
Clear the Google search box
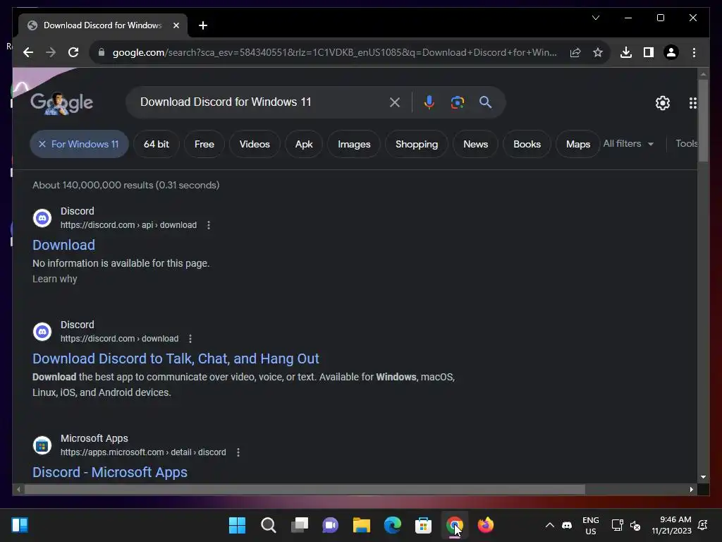(395, 102)
